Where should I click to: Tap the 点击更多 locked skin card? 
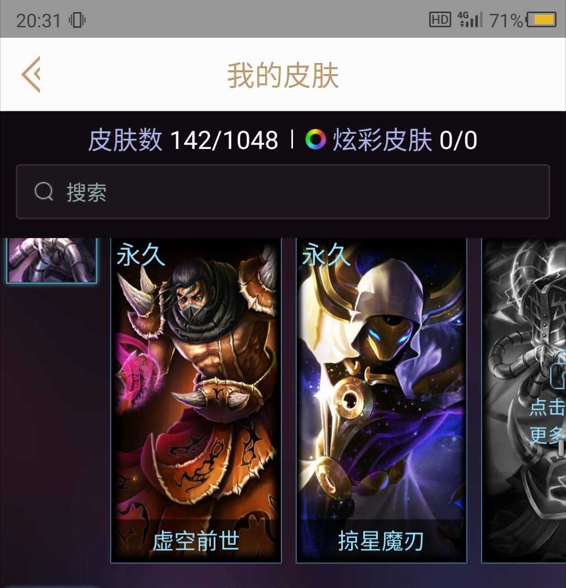click(x=524, y=400)
